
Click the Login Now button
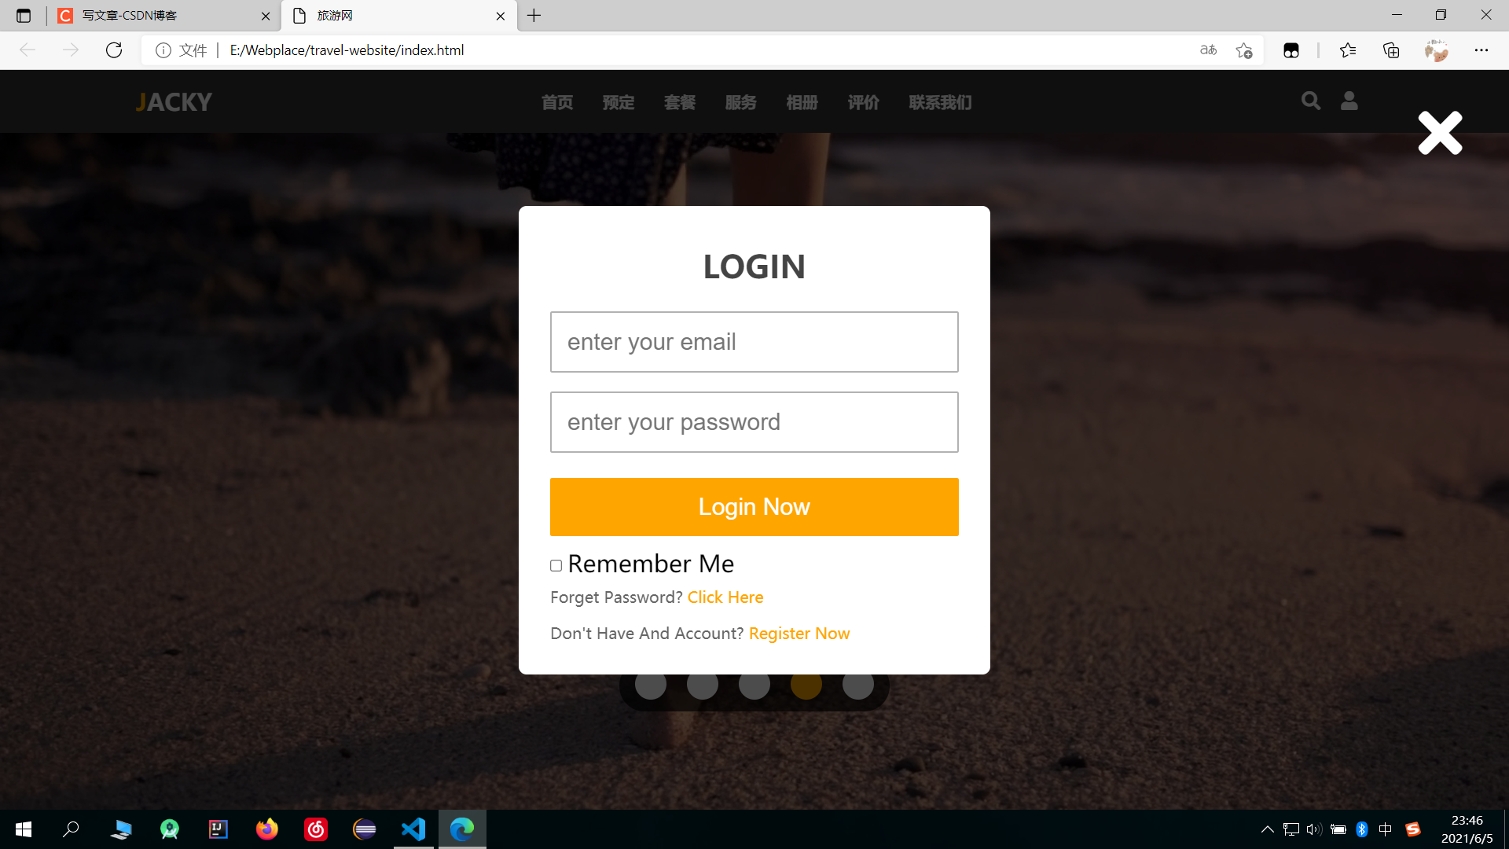(754, 507)
